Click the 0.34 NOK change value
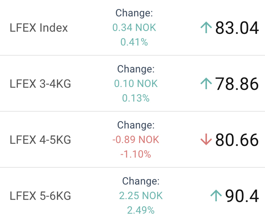Image resolution: width=265 pixels, height=222 pixels. (x=134, y=27)
